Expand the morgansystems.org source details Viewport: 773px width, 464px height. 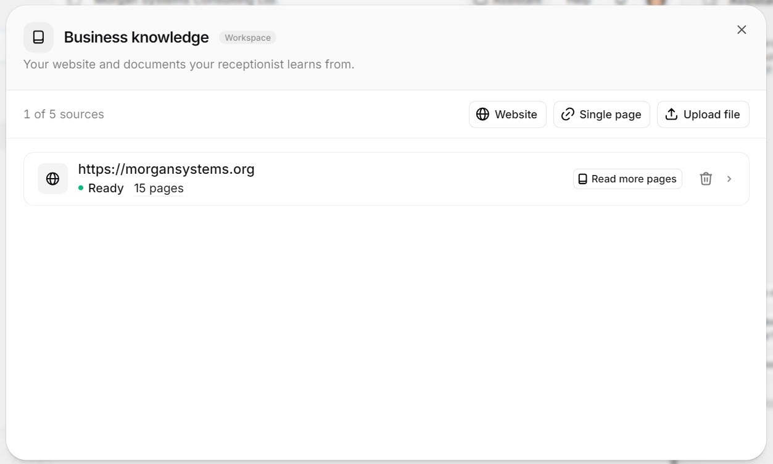[x=729, y=179]
